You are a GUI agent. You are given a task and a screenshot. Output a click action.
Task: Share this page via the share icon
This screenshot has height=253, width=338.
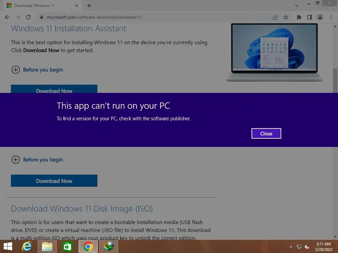pos(275,17)
